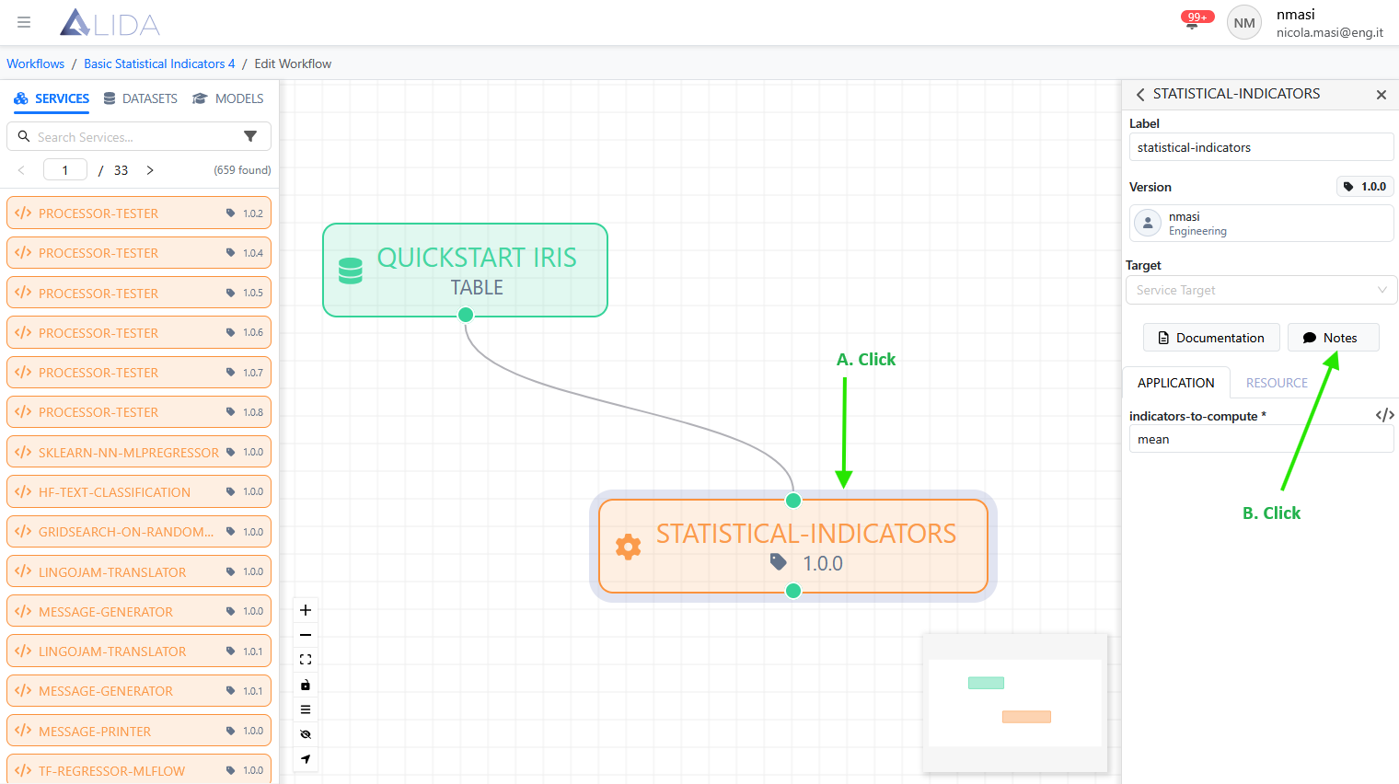Go to the previous services page

[x=21, y=170]
